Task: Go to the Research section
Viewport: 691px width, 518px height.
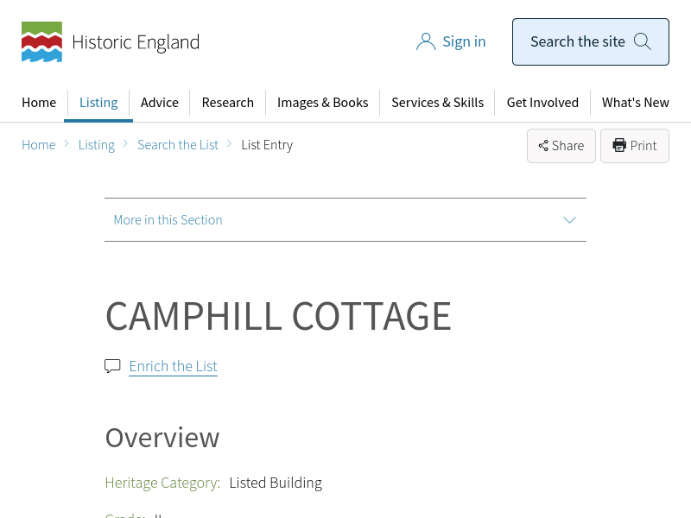Action: [x=227, y=103]
